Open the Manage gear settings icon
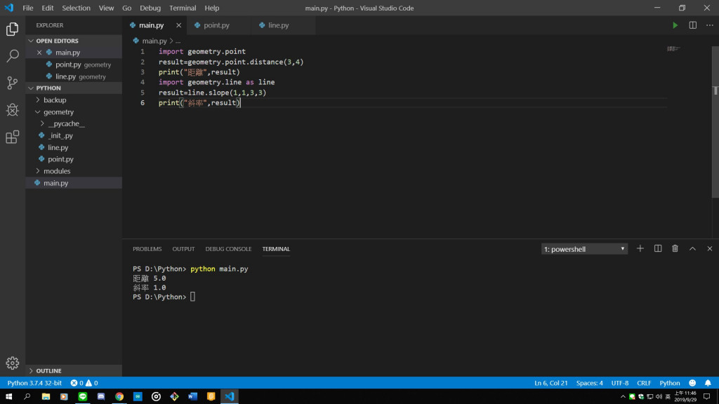The width and height of the screenshot is (719, 404). (13, 363)
